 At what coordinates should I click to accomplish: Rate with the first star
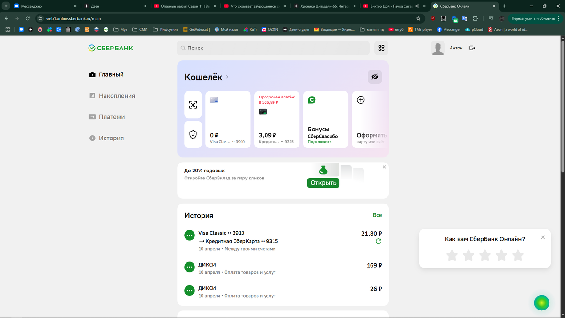click(x=452, y=255)
